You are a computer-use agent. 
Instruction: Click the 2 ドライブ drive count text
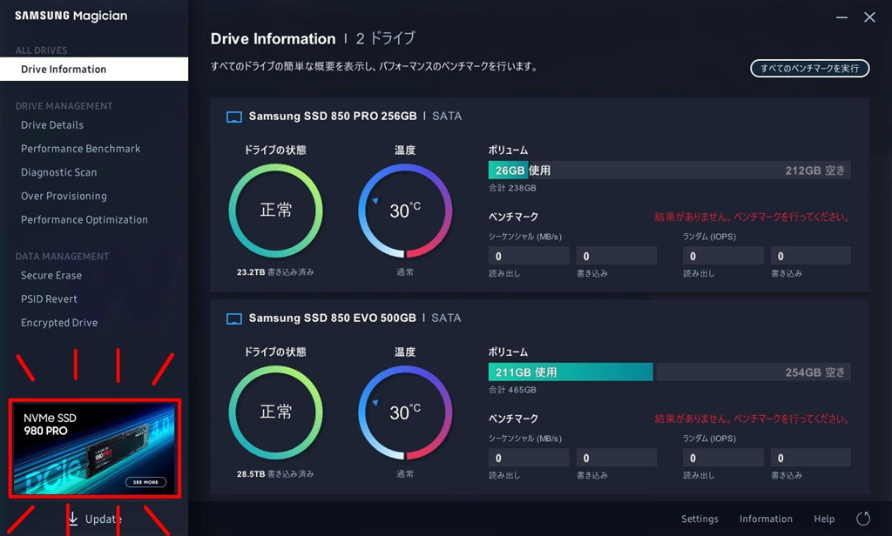tap(386, 38)
